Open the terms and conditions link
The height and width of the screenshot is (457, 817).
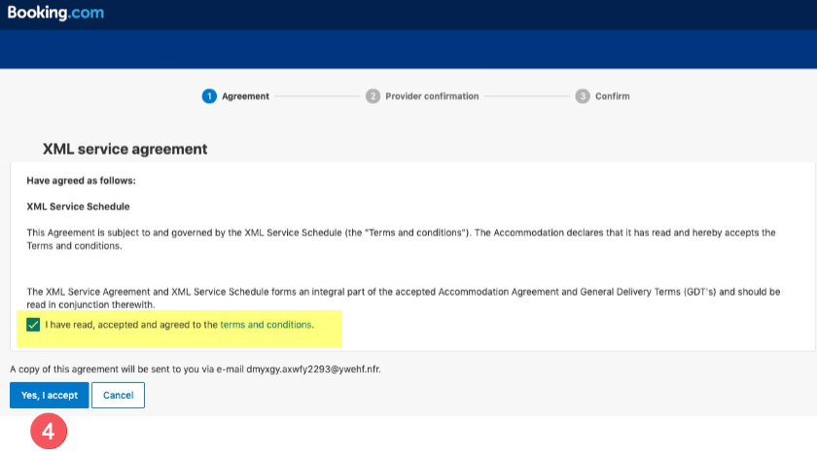[x=266, y=325]
